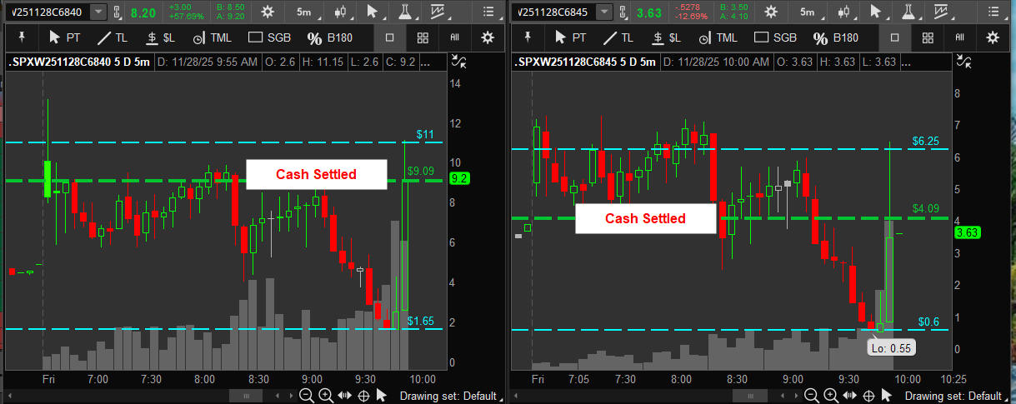Open studies flask icon in 6845 chart
Viewport: 1016px width, 404px height.
[909, 12]
